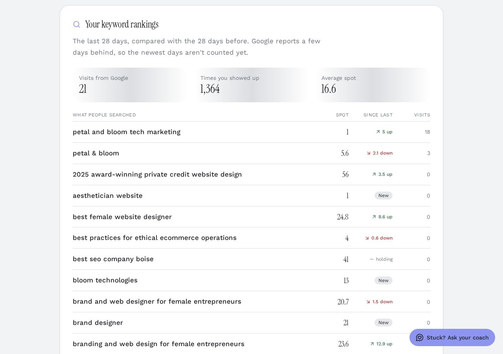Image resolution: width=503 pixels, height=354 pixels.
Task: Select keyword bloom technologies
Action: point(105,280)
